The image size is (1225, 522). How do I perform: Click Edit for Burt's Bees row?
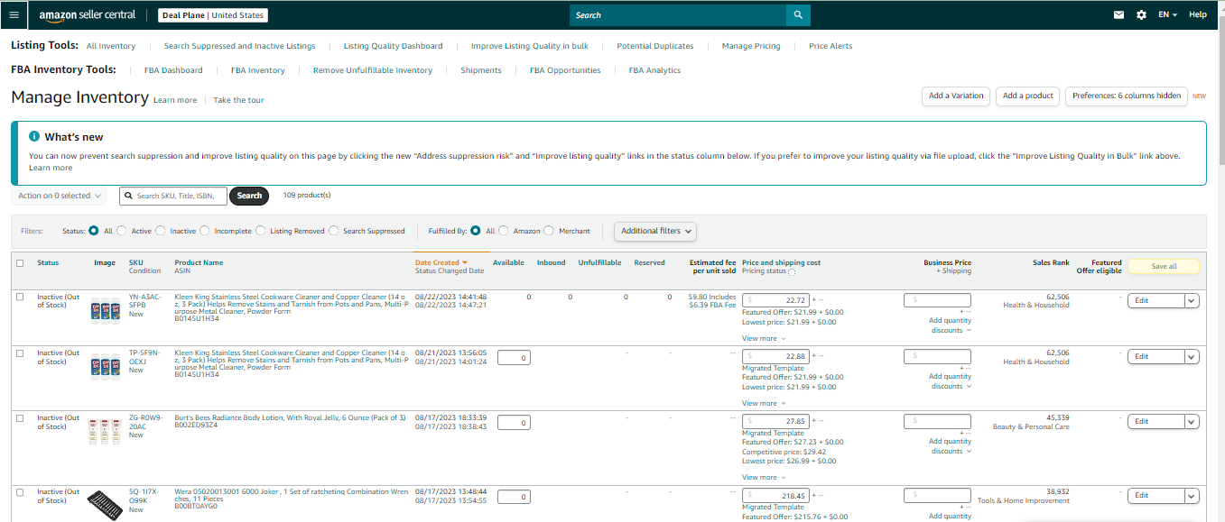(x=1155, y=421)
